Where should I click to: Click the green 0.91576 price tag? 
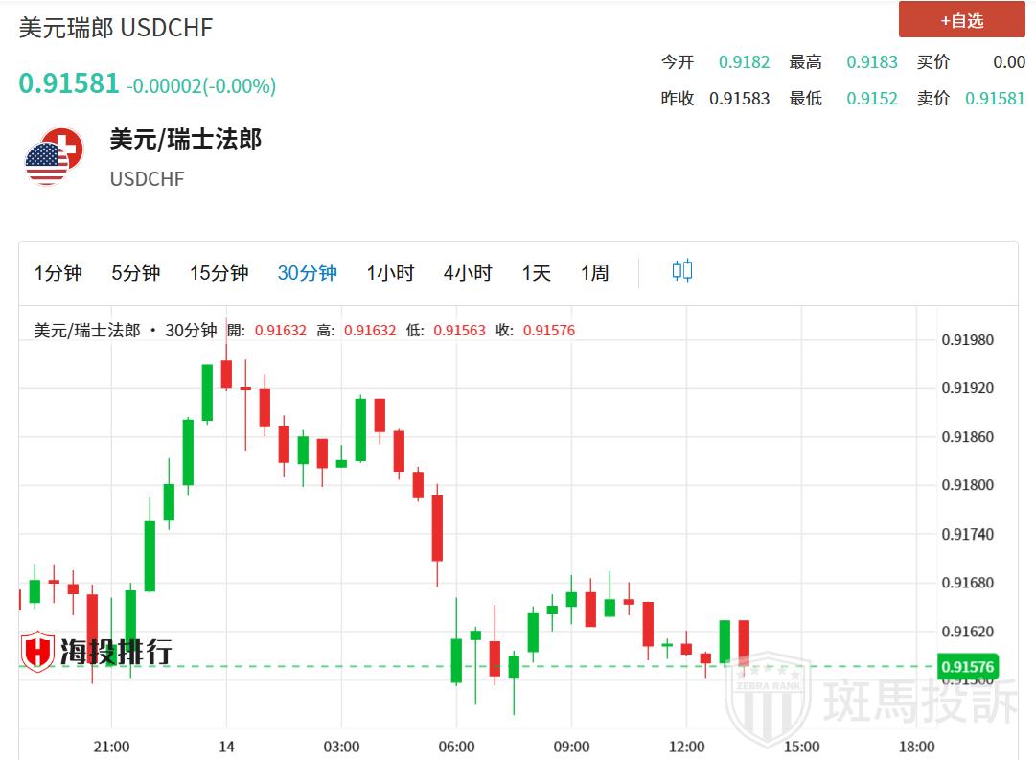[968, 667]
